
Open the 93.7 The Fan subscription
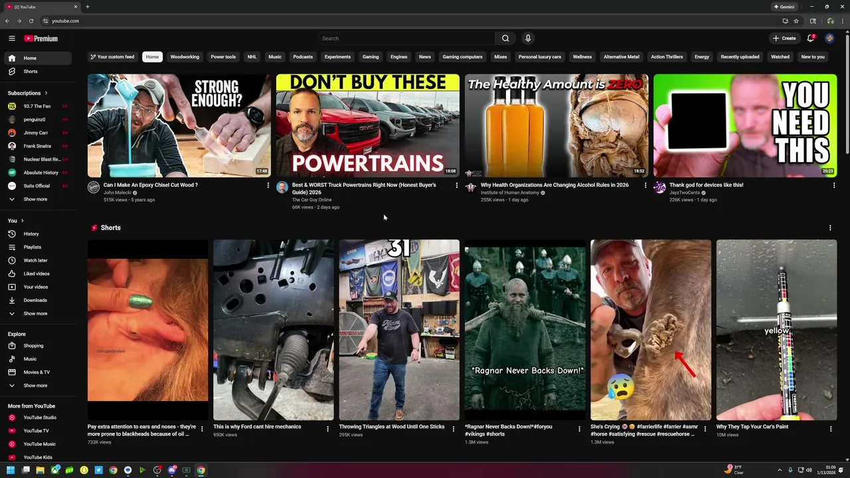[37, 106]
